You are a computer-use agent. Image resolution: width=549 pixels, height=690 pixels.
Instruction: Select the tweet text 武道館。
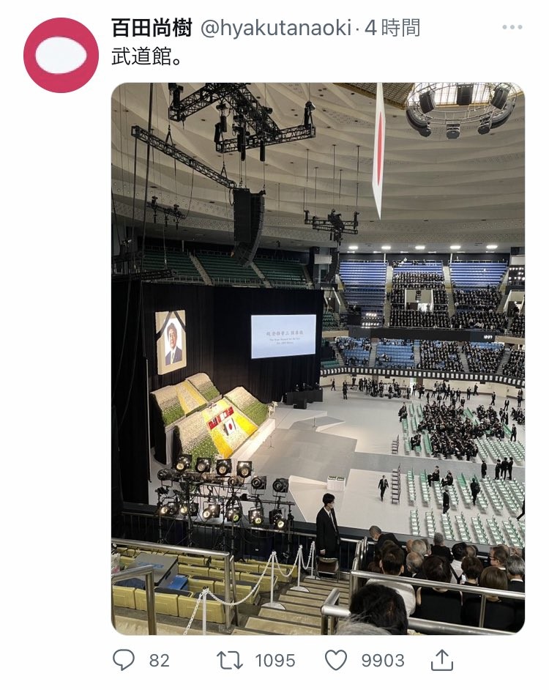[x=146, y=57]
